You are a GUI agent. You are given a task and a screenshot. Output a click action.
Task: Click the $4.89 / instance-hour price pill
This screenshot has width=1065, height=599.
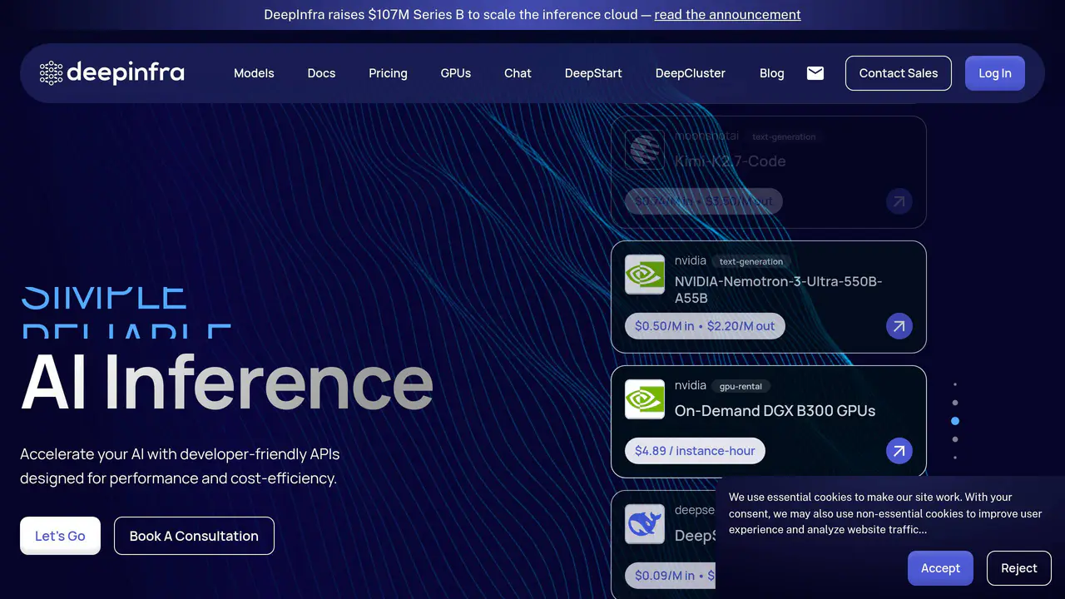695,451
